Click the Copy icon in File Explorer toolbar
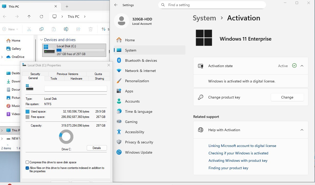Screen dimensions: 315x185 (41, 29)
